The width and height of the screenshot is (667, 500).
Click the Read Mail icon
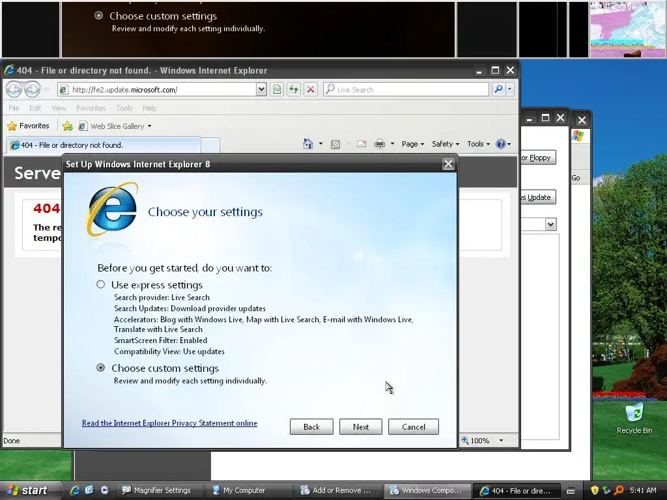[362, 144]
